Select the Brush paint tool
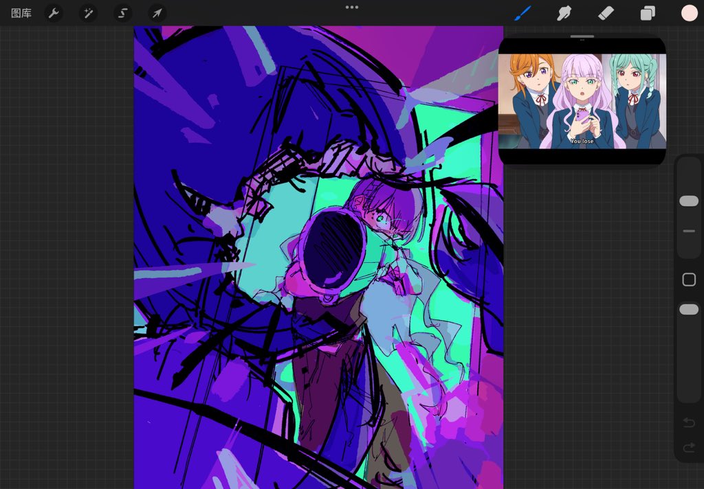Viewport: 704px width, 489px height. point(522,14)
